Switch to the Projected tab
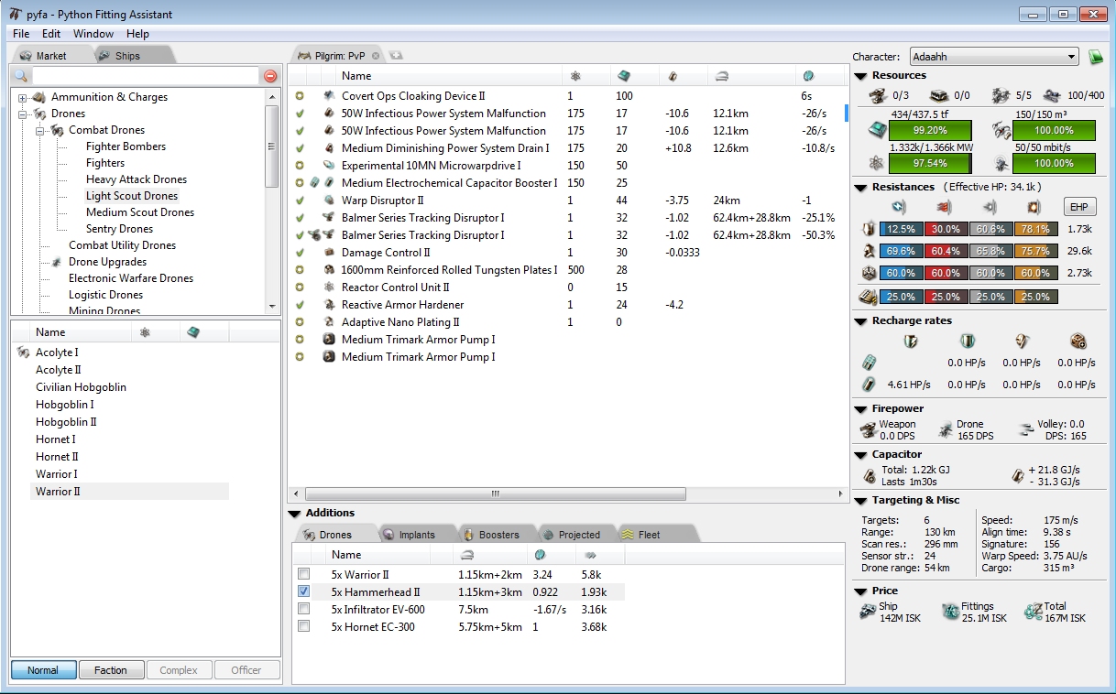This screenshot has width=1116, height=694. (x=579, y=535)
